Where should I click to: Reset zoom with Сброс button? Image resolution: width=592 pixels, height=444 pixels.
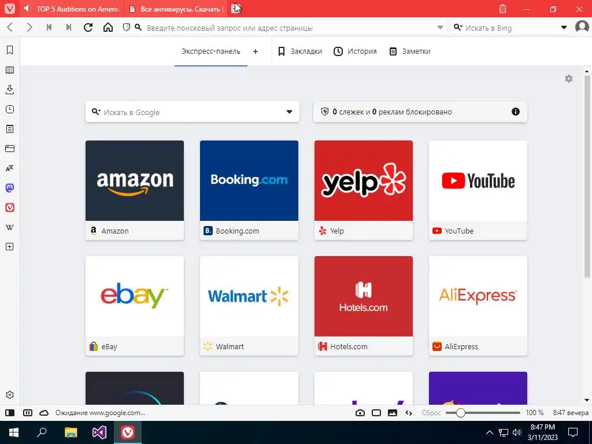click(431, 413)
